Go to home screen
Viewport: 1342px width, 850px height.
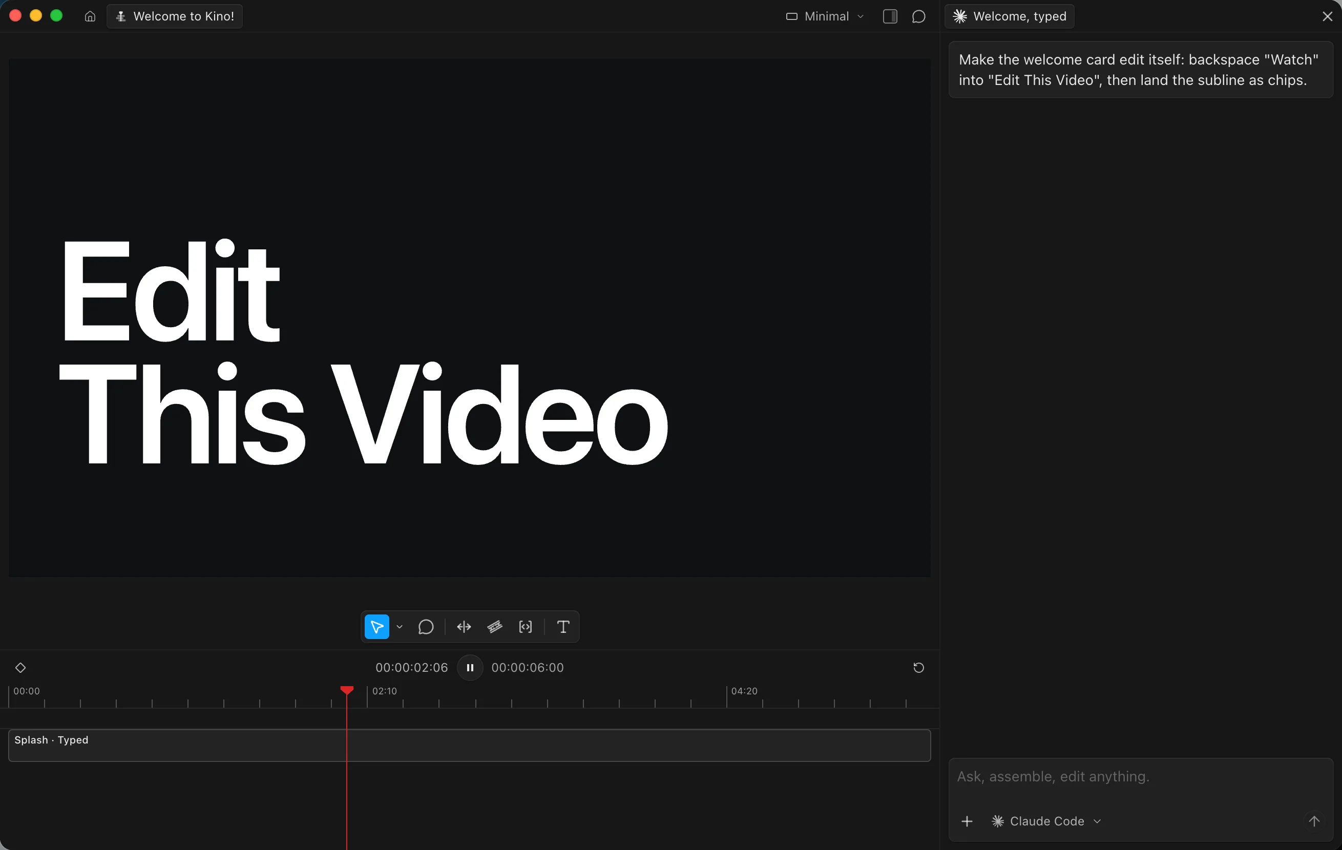[x=90, y=16]
